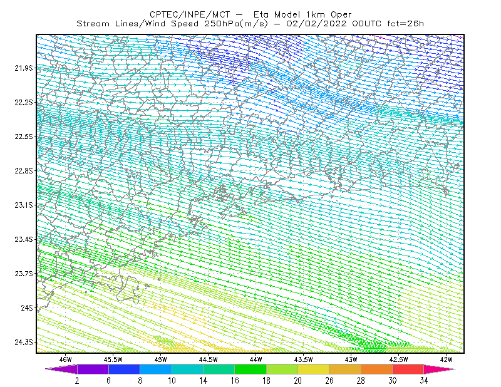Click the colorbar value 8

click(140, 381)
